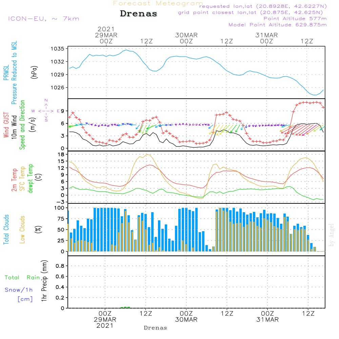Click the '10m Wind' black label

click(x=14, y=127)
